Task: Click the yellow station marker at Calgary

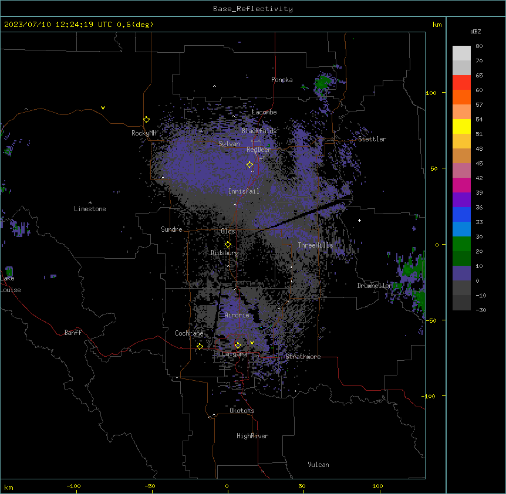Action: [238, 346]
